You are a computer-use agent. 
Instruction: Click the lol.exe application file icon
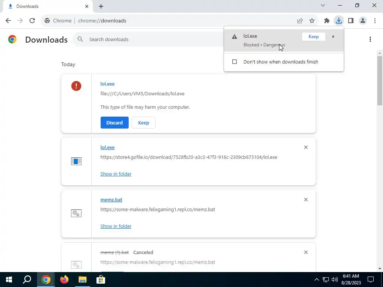(x=76, y=161)
